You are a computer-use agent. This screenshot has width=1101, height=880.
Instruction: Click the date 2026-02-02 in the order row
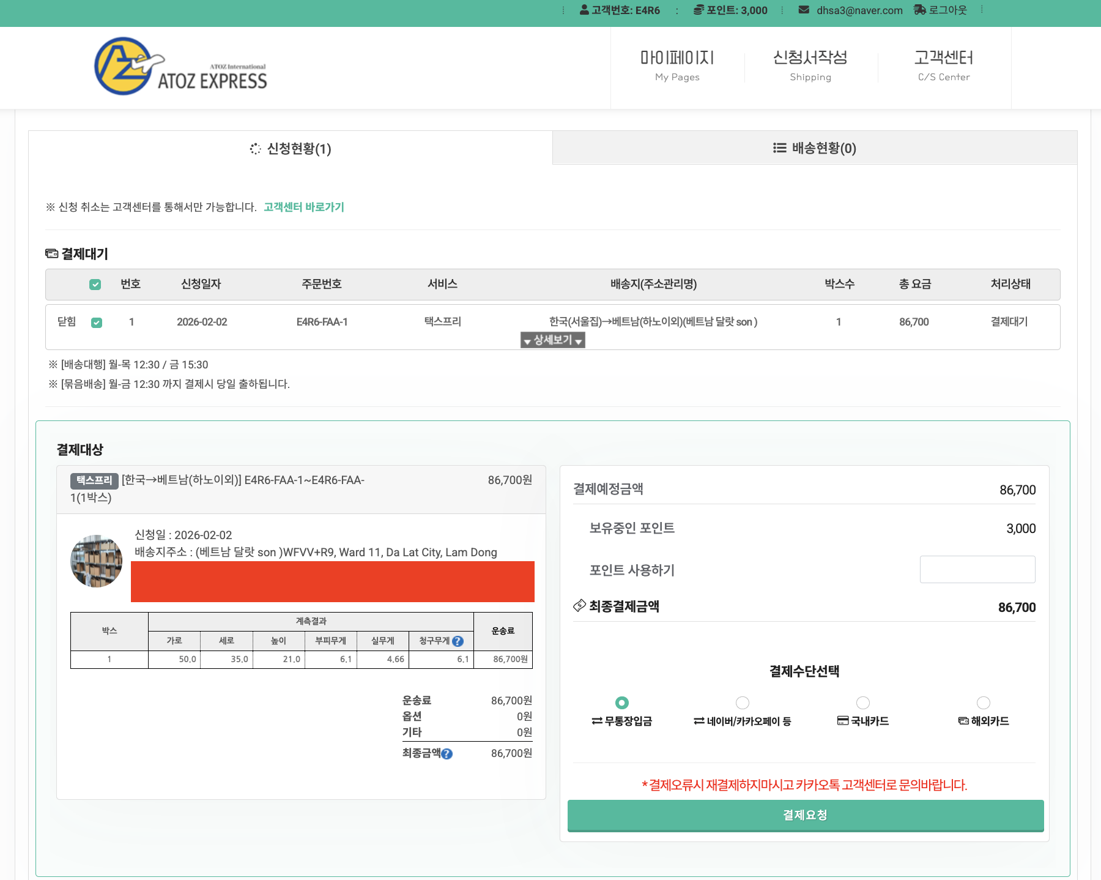click(202, 322)
